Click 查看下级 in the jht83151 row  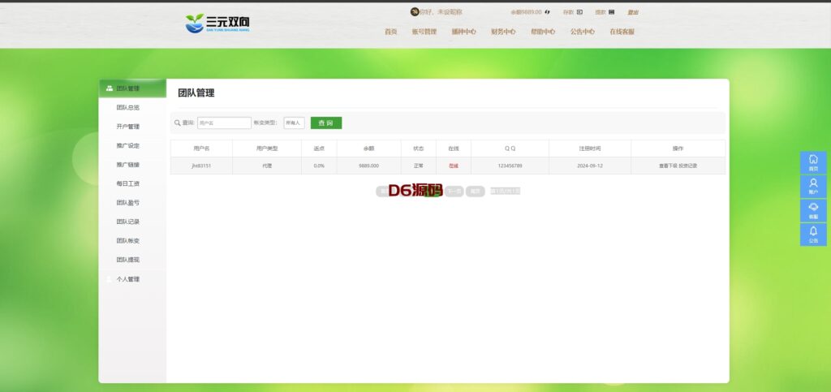pos(668,166)
